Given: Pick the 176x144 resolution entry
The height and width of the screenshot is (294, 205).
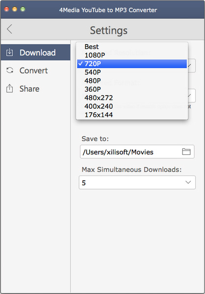Looking at the screenshot, I should [132, 115].
